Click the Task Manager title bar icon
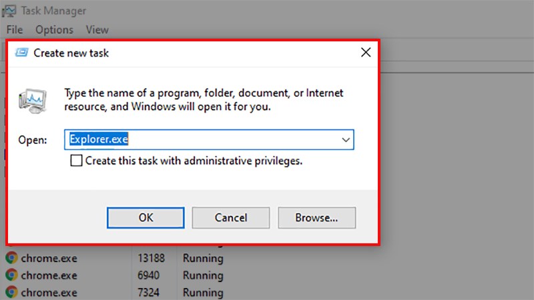The width and height of the screenshot is (534, 300). click(x=11, y=11)
